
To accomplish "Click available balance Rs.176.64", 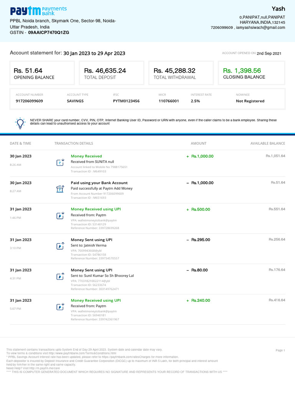I will click(277, 270).
